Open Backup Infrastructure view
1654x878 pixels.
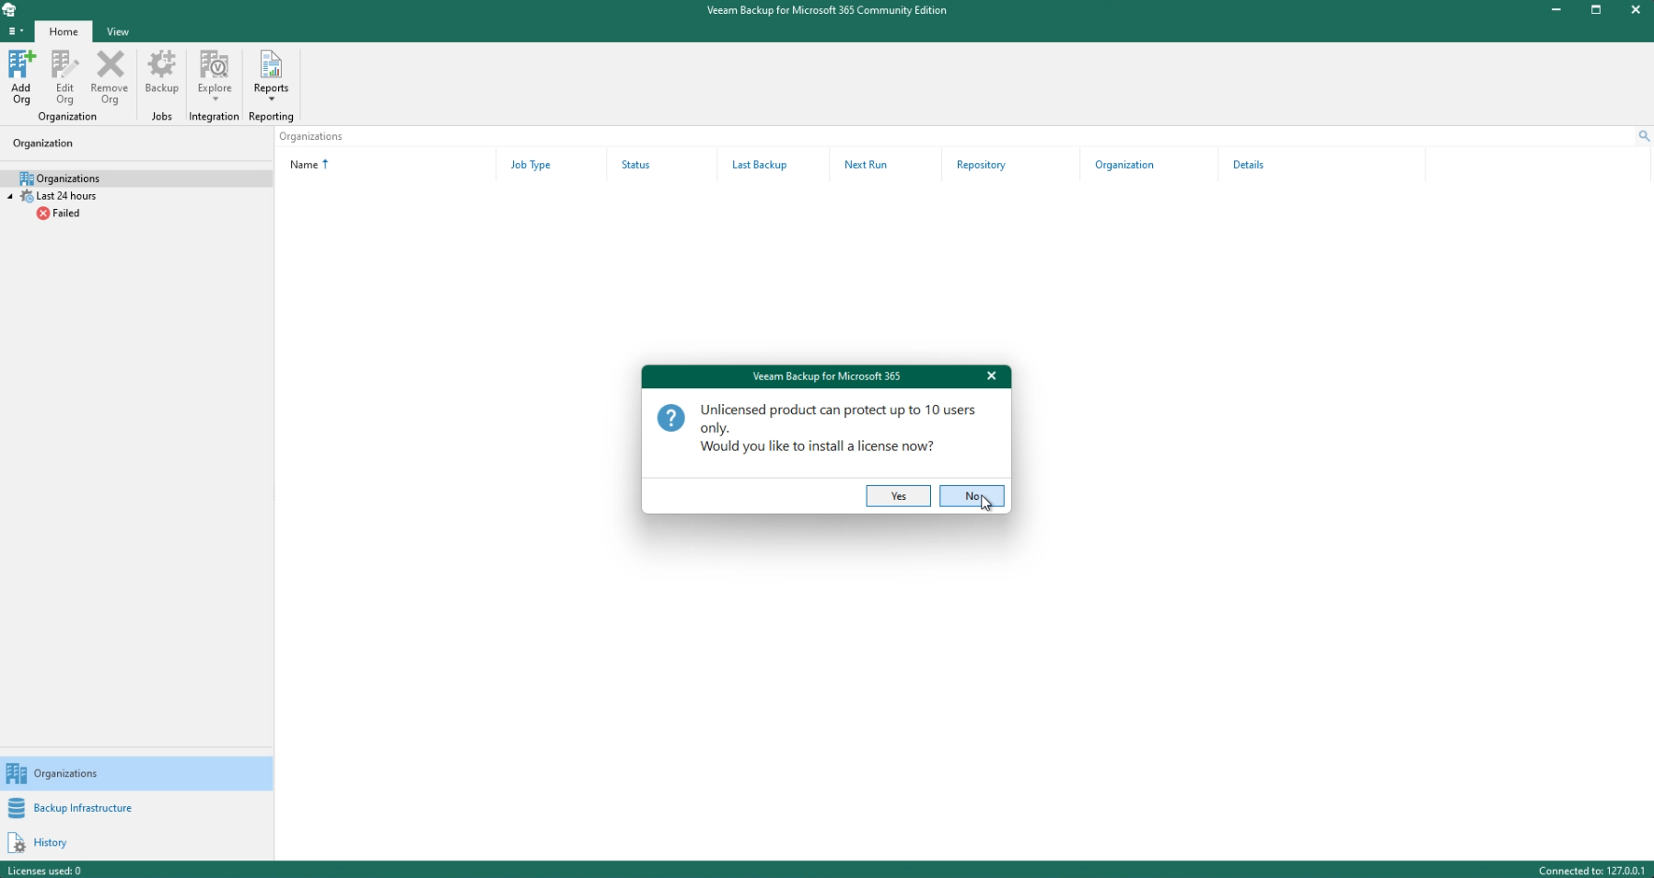point(82,808)
